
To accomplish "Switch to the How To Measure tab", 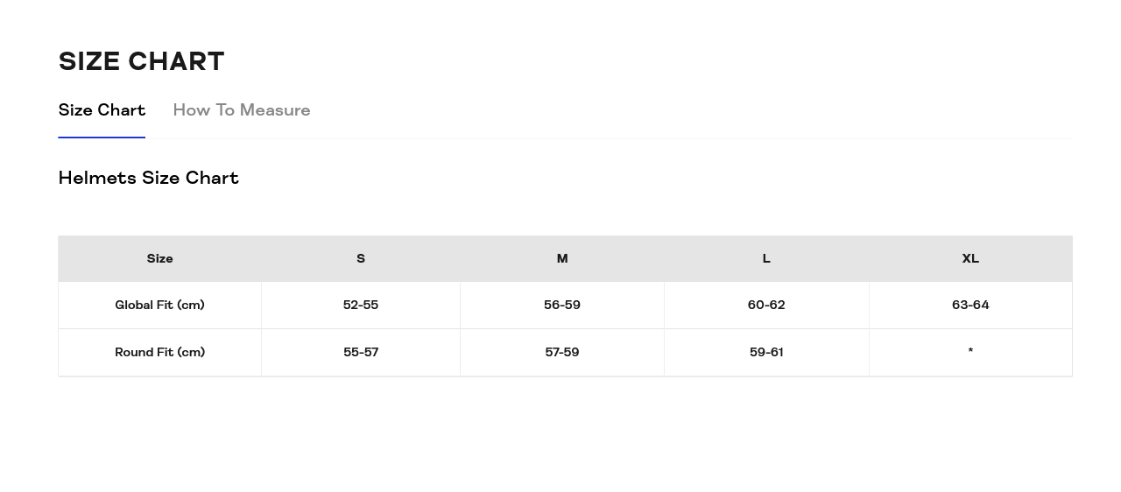I will click(x=241, y=110).
